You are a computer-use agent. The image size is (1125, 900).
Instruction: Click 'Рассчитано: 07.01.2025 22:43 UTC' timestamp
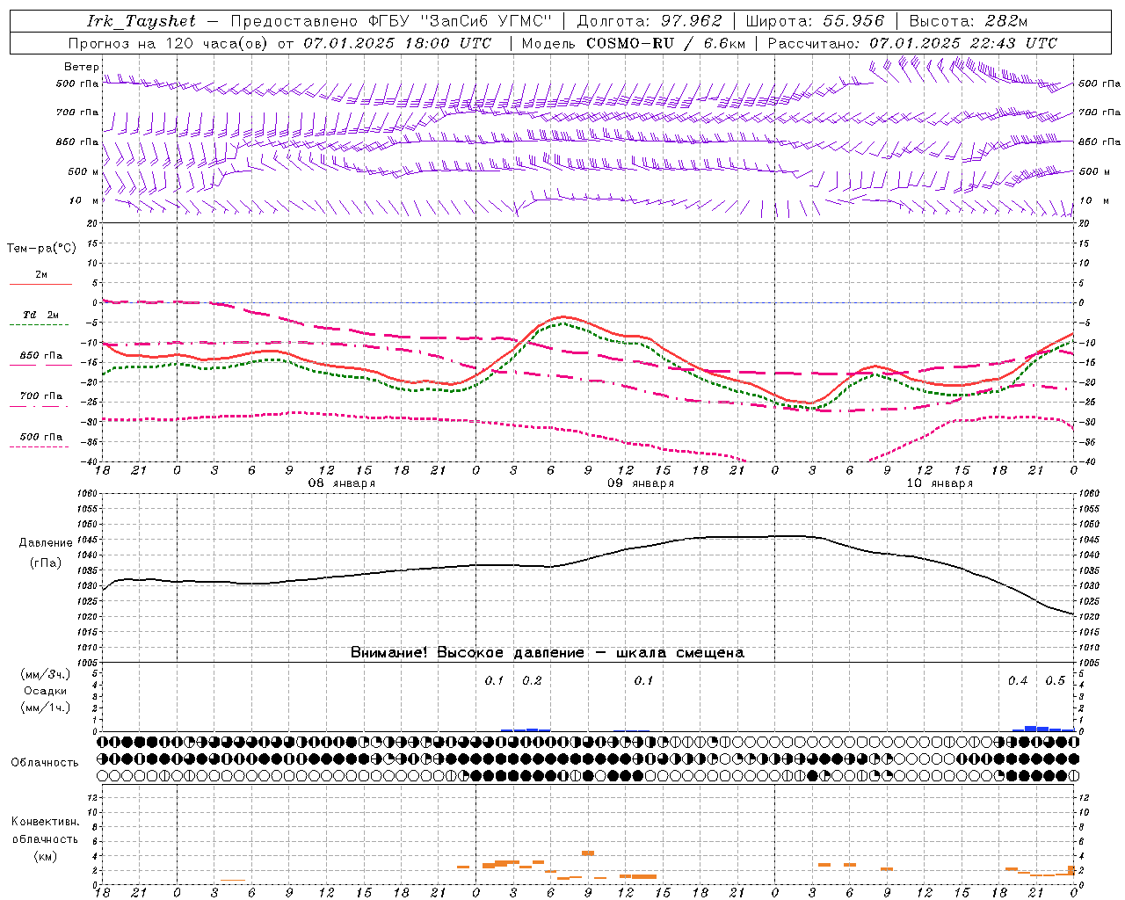(912, 43)
